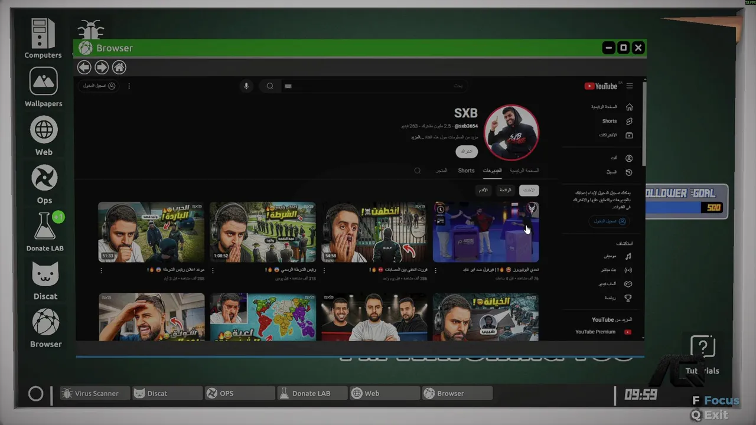756x425 pixels.
Task: Open the Browser desktop icon
Action: (x=45, y=328)
